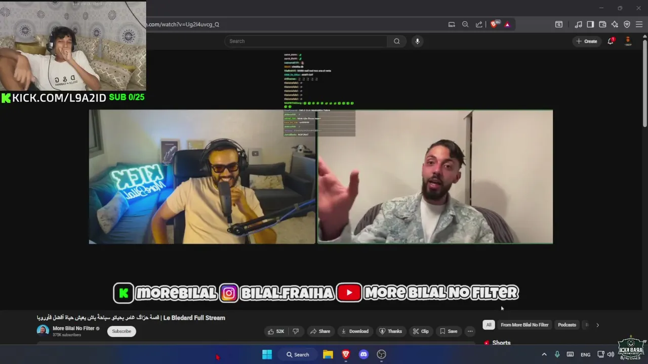Open the Brave Wallet icon
Image resolution: width=648 pixels, height=364 pixels.
(x=602, y=24)
